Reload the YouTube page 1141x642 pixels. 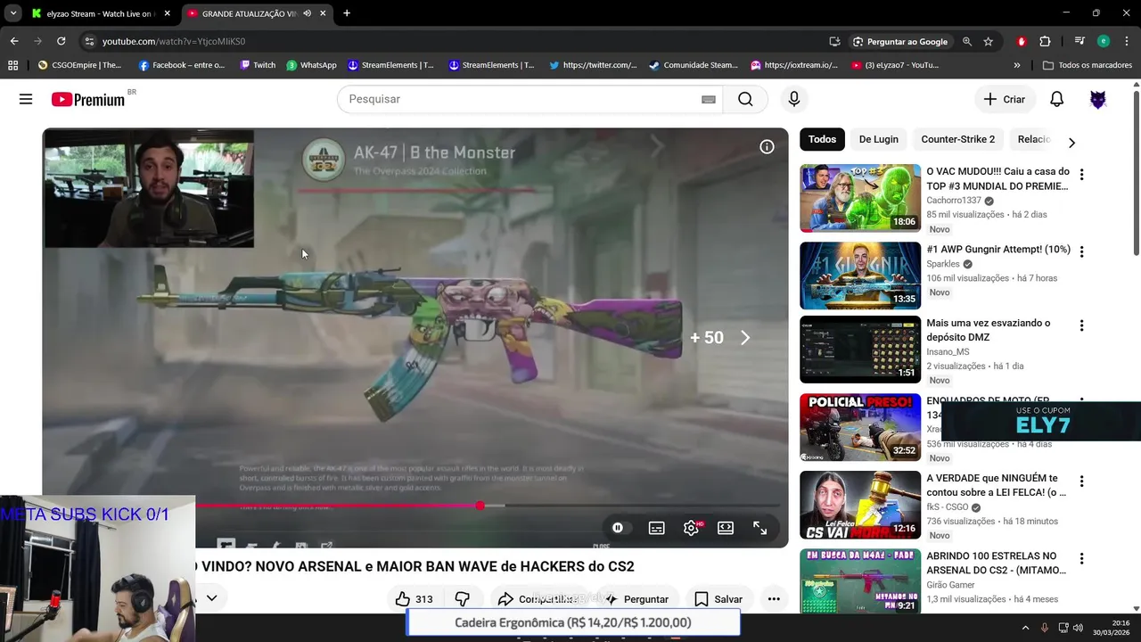tap(61, 41)
